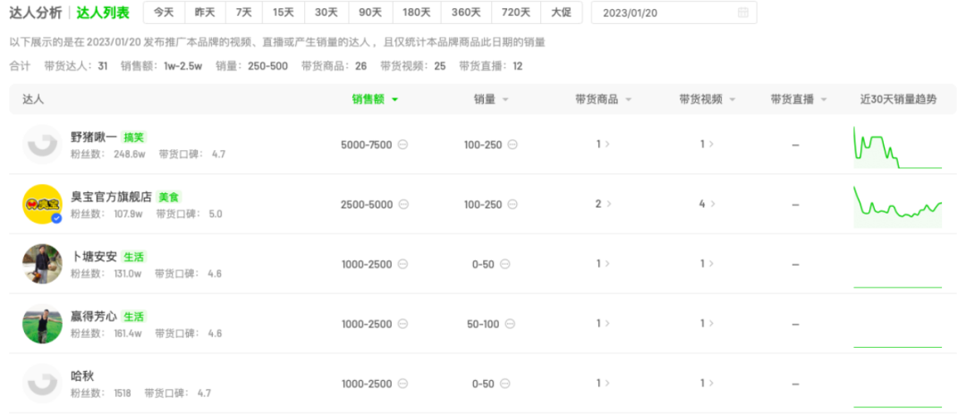Expand 带货视频 count 4 for 臭宝官方旗舰店
Image resolution: width=966 pixels, height=415 pixels.
(706, 205)
